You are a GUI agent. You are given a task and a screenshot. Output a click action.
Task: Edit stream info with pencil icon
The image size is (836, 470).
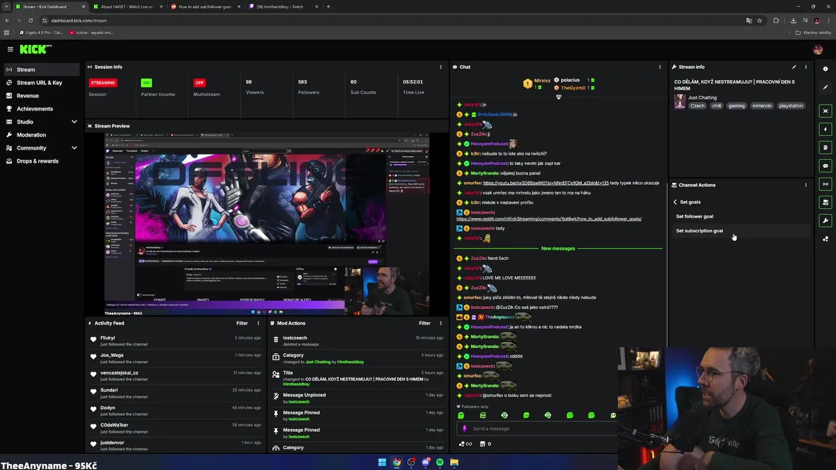pos(794,67)
